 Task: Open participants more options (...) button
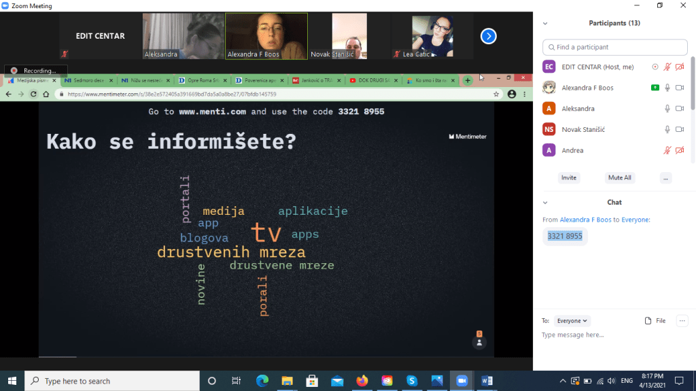coord(665,177)
